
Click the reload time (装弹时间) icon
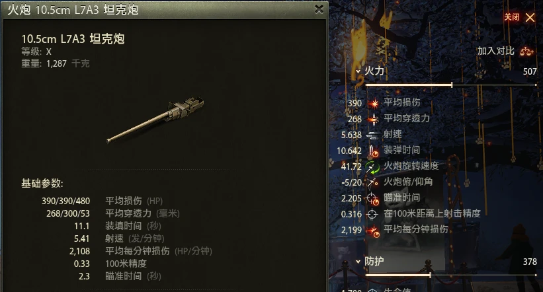(x=373, y=151)
